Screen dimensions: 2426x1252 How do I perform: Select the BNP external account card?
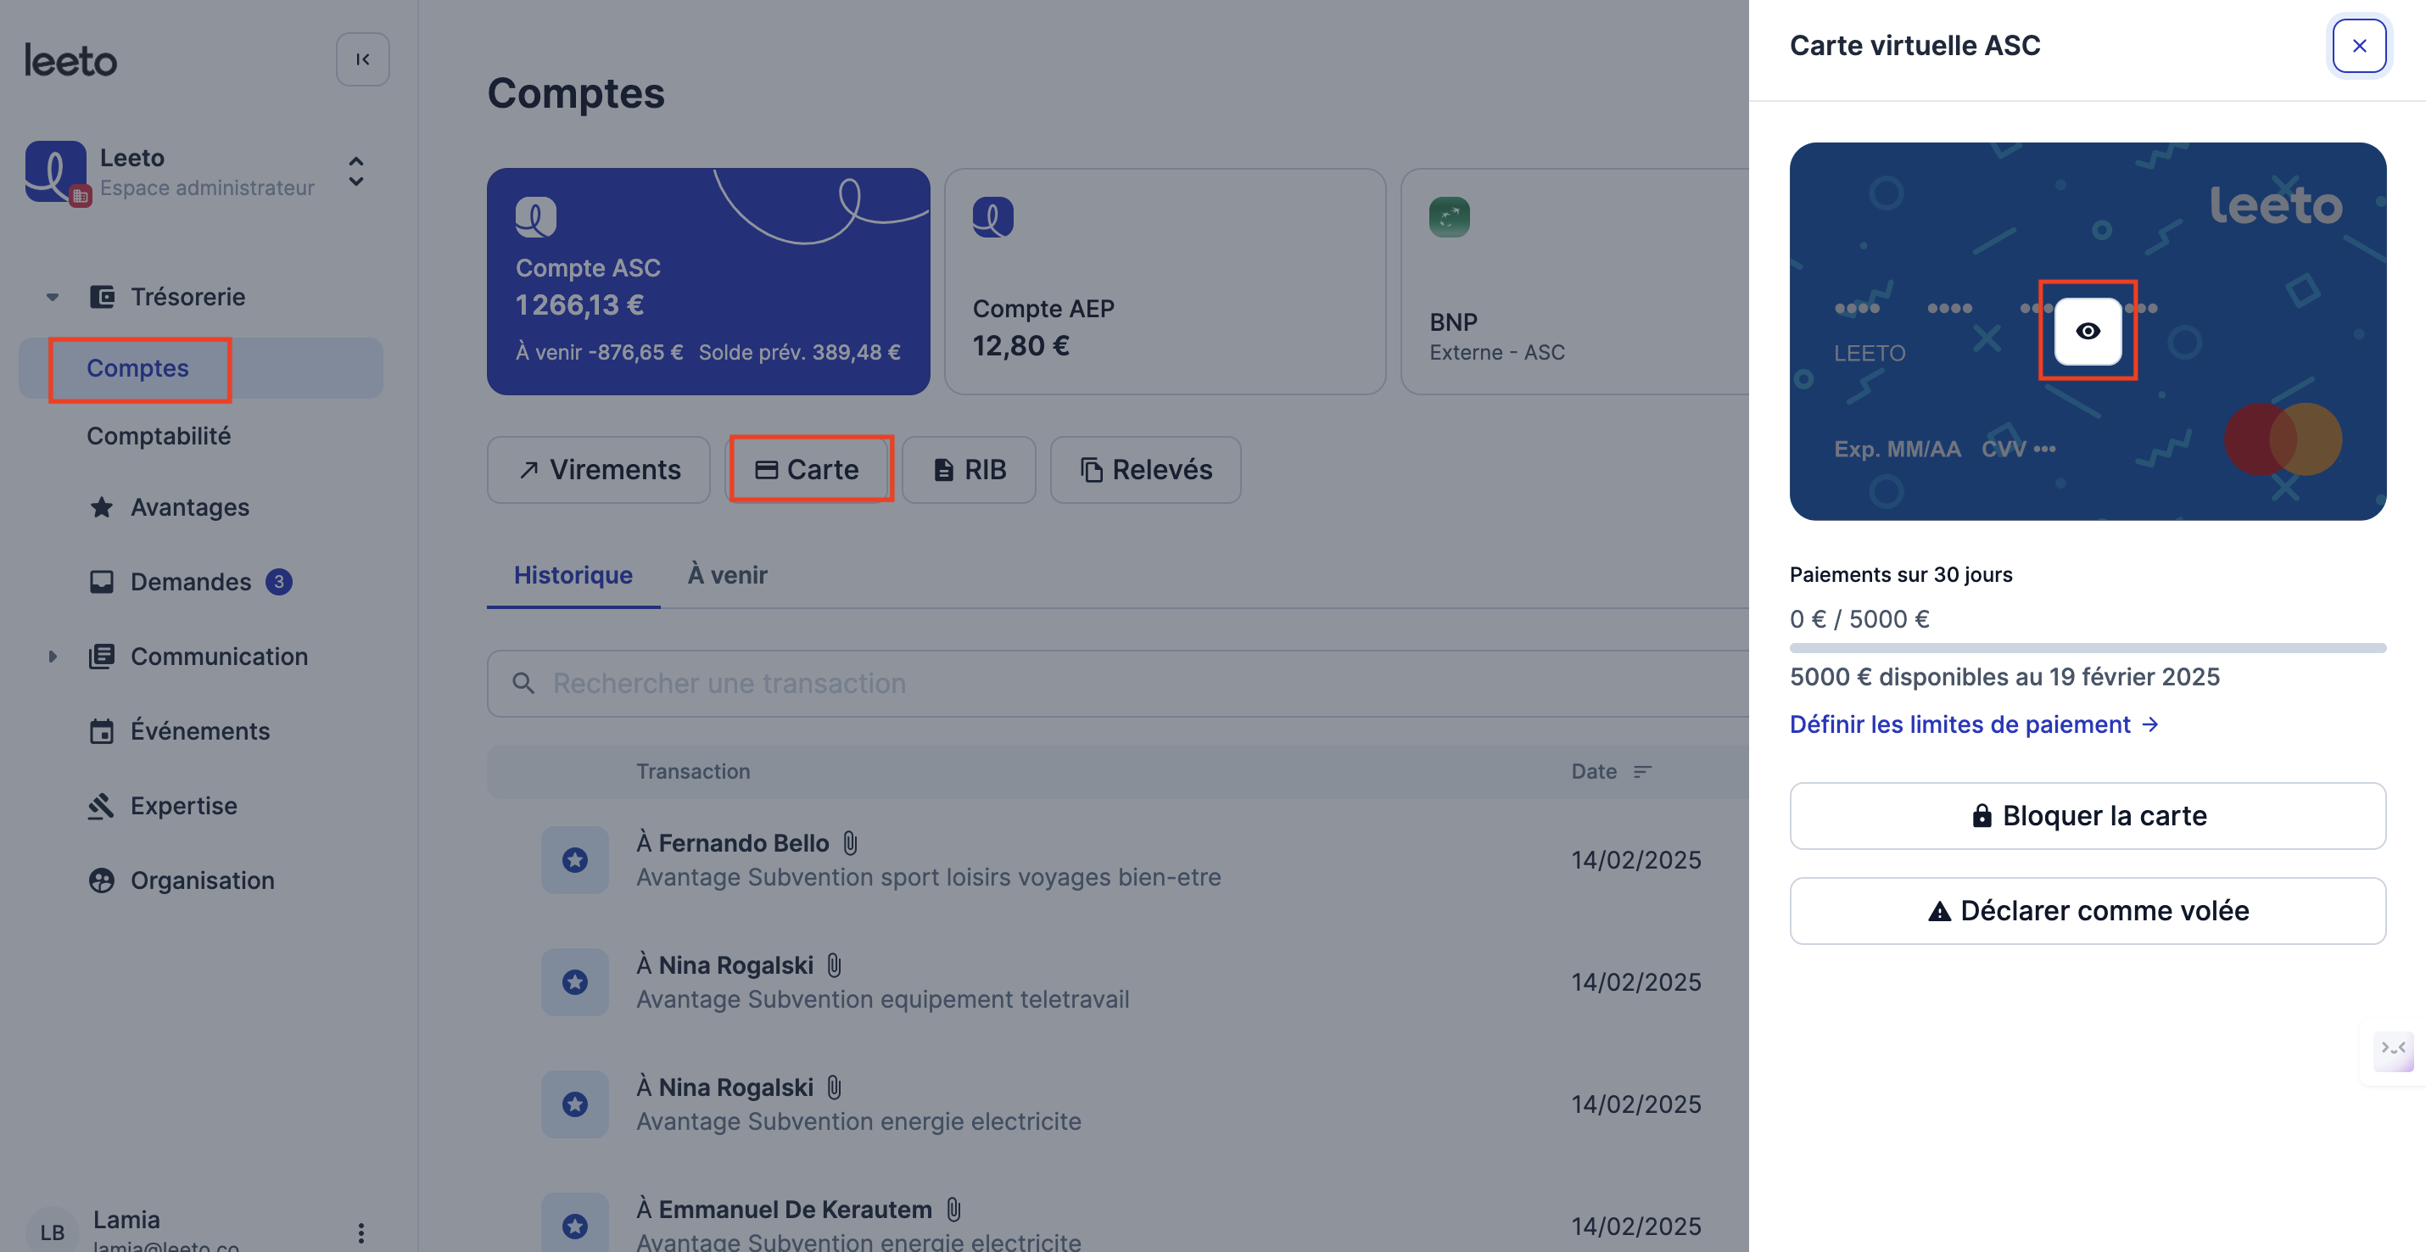pyautogui.click(x=1574, y=282)
